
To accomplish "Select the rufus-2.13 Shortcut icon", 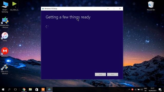I will tap(5, 69).
